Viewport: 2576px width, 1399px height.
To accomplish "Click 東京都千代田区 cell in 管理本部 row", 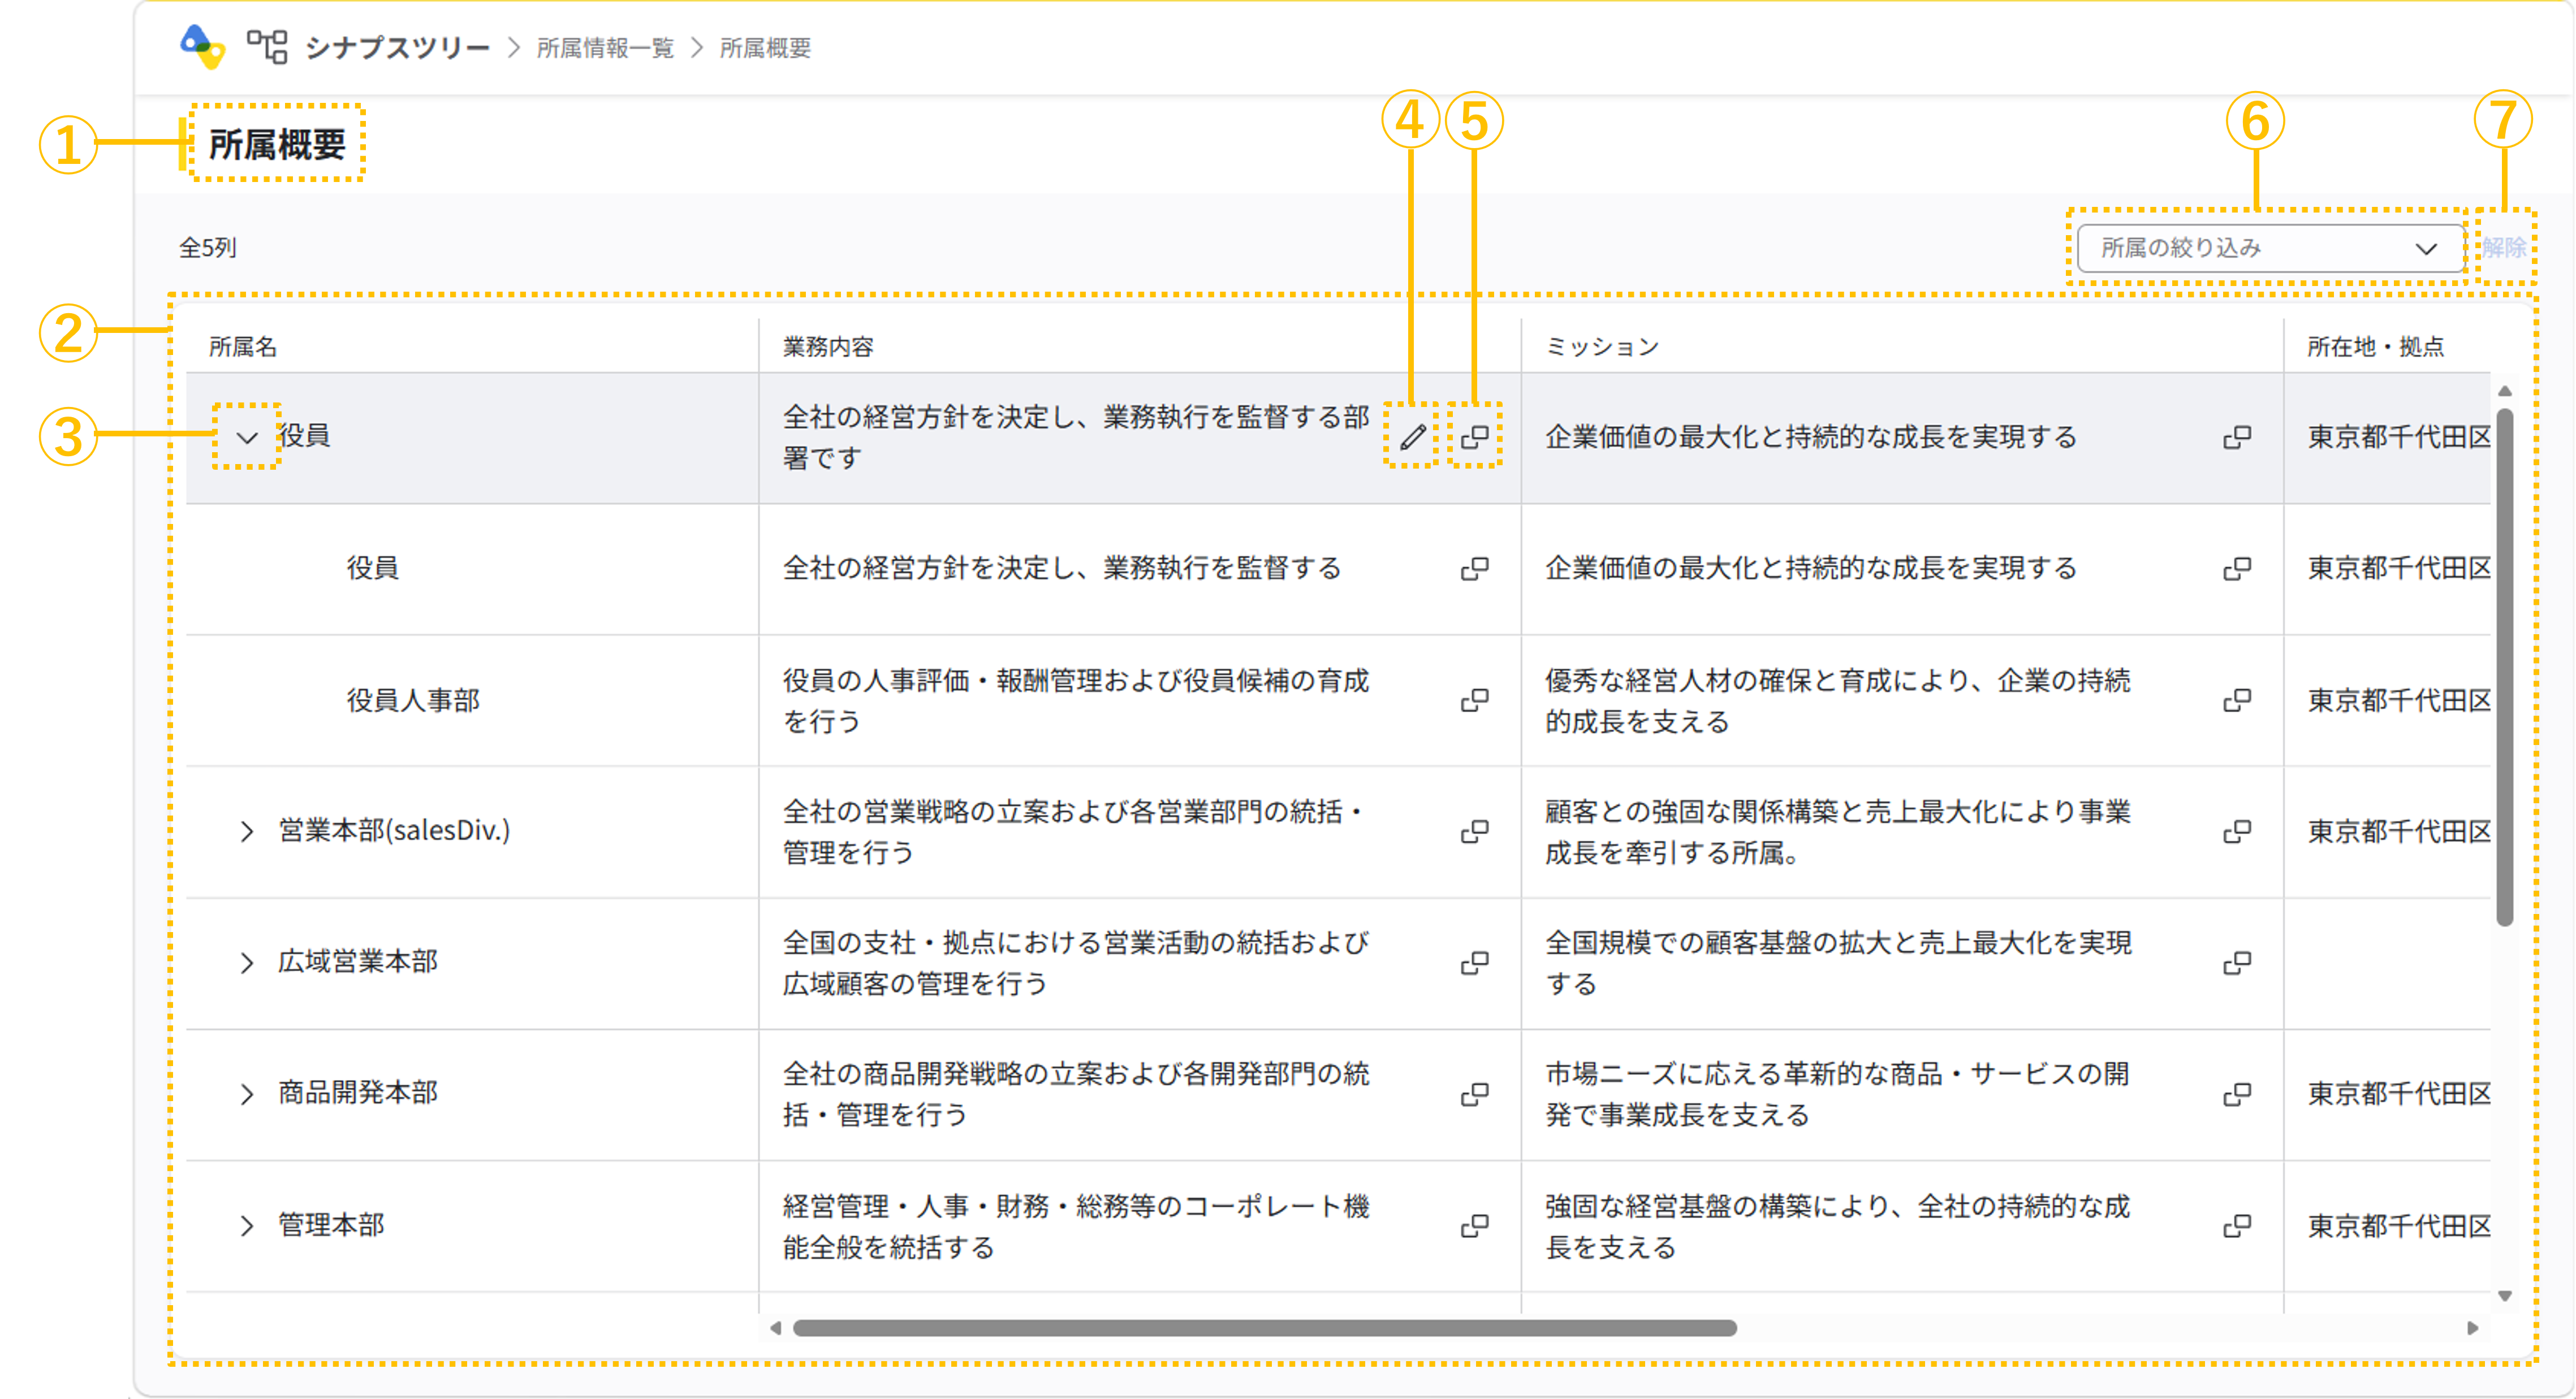I will point(2399,1226).
